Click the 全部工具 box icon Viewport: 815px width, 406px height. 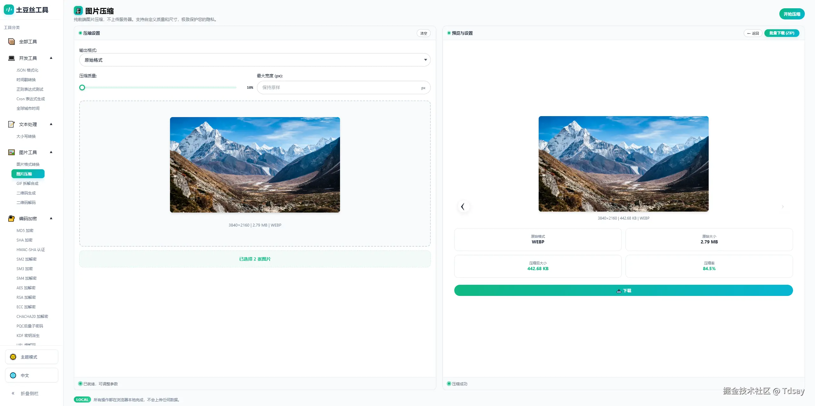[x=11, y=42]
